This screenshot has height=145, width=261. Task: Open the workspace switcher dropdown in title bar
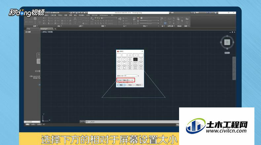click(61, 13)
